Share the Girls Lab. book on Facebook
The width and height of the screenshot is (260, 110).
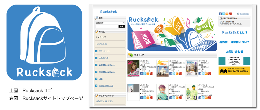coord(141,74)
